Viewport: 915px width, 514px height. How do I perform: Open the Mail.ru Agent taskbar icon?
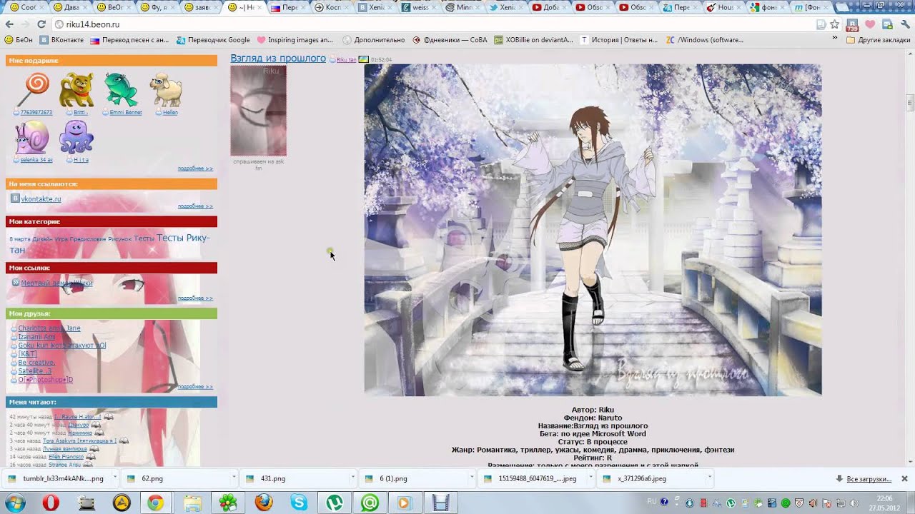[x=370, y=503]
